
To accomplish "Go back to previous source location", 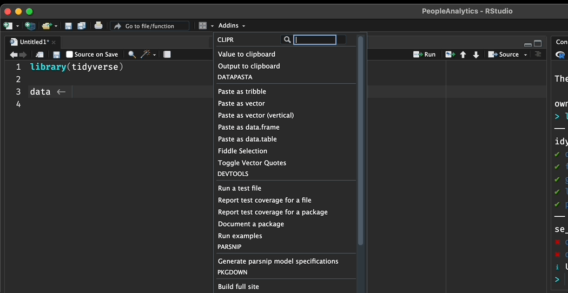I will (x=14, y=55).
